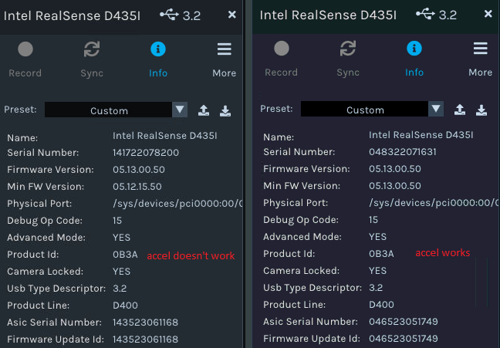
Task: Click Firmware Update Id value in right panel
Action: coord(404,339)
